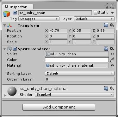The width and height of the screenshot is (118, 117).
Task: Click the Sprite Renderer component title
Action: (x=34, y=49)
